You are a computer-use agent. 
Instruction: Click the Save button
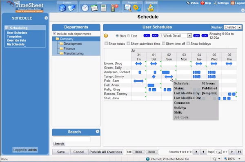click(61, 152)
